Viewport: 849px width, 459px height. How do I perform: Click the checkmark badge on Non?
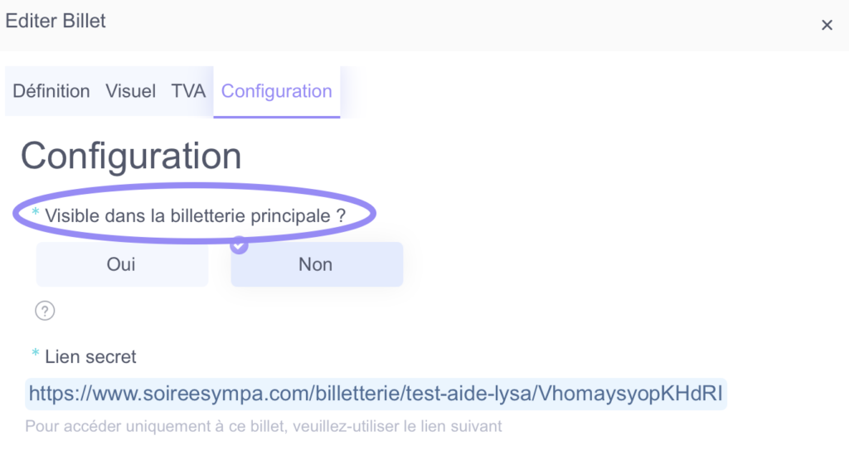pos(239,245)
